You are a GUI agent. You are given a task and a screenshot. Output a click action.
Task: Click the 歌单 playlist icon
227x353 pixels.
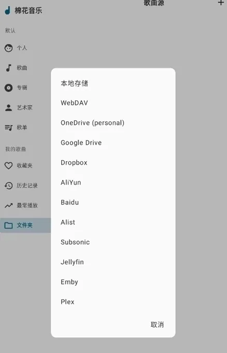[x=9, y=128]
